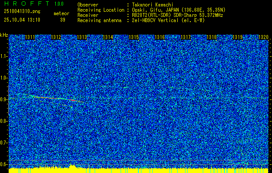This screenshot has height=173, width=272.
Task: Click the 1.0 kHz axis label
Action: [x=3, y=78]
